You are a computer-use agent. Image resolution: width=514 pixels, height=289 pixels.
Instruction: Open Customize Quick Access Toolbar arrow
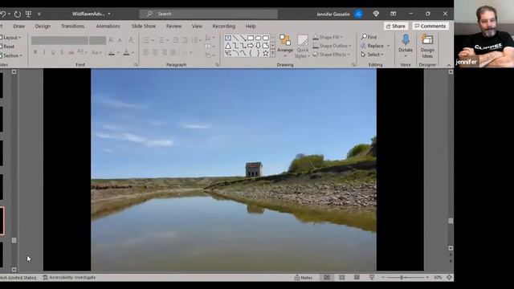click(39, 14)
